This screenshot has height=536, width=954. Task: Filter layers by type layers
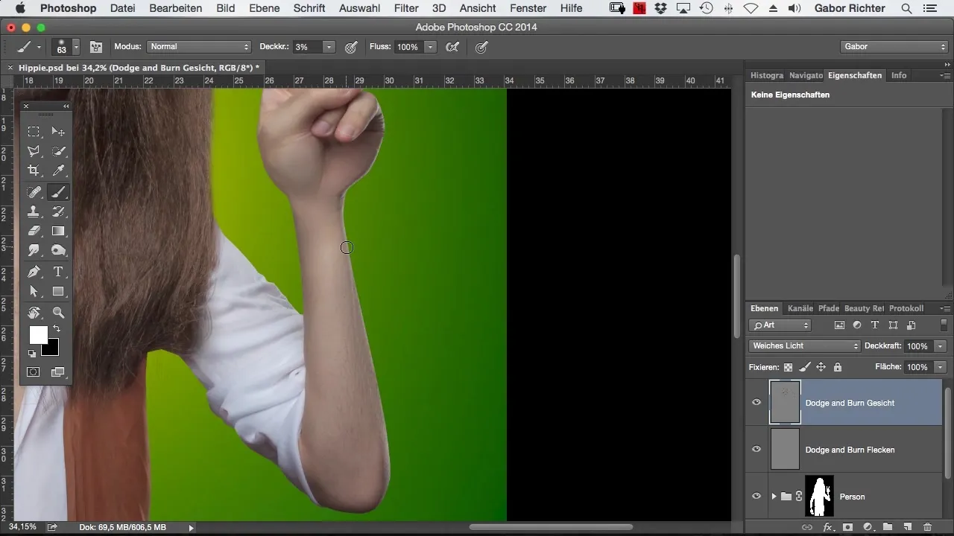pos(875,325)
